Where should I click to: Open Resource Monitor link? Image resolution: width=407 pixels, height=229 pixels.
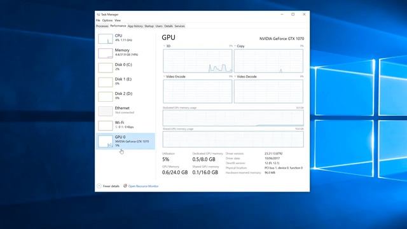click(143, 186)
